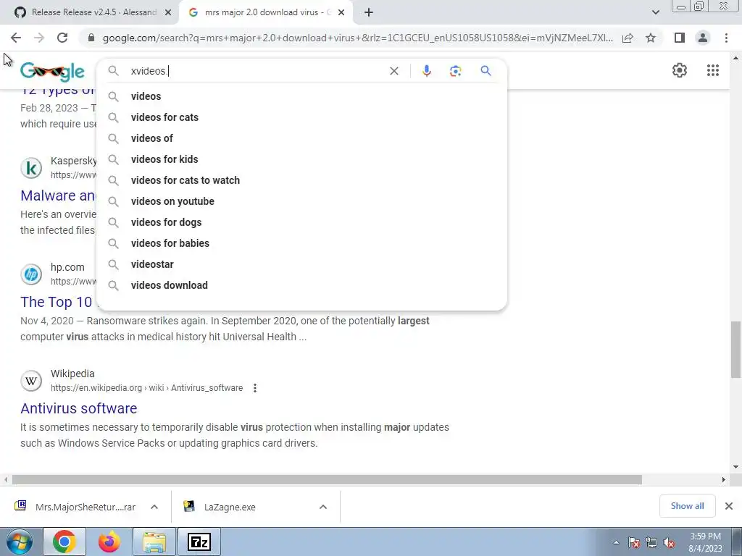
Task: Click the site lock icon
Action: point(91,38)
